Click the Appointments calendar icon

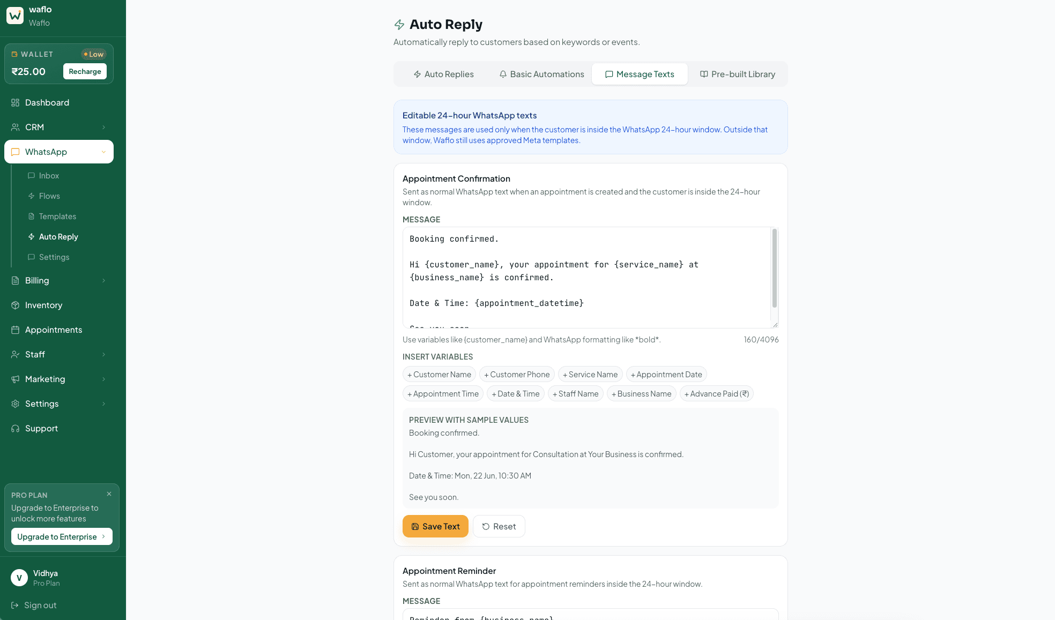pos(15,330)
